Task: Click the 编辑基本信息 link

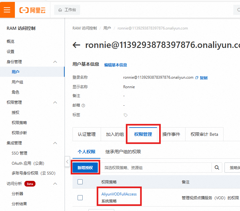Action: point(116,65)
